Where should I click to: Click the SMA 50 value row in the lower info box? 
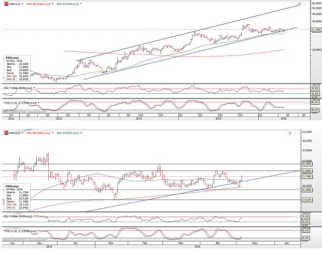(18, 208)
